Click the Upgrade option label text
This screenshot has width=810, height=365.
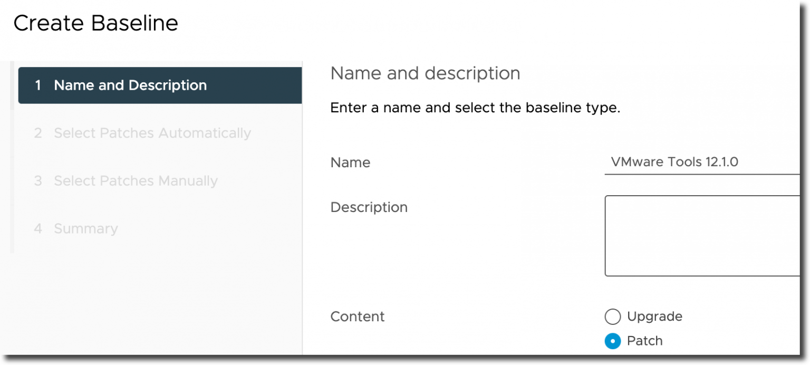click(x=654, y=316)
